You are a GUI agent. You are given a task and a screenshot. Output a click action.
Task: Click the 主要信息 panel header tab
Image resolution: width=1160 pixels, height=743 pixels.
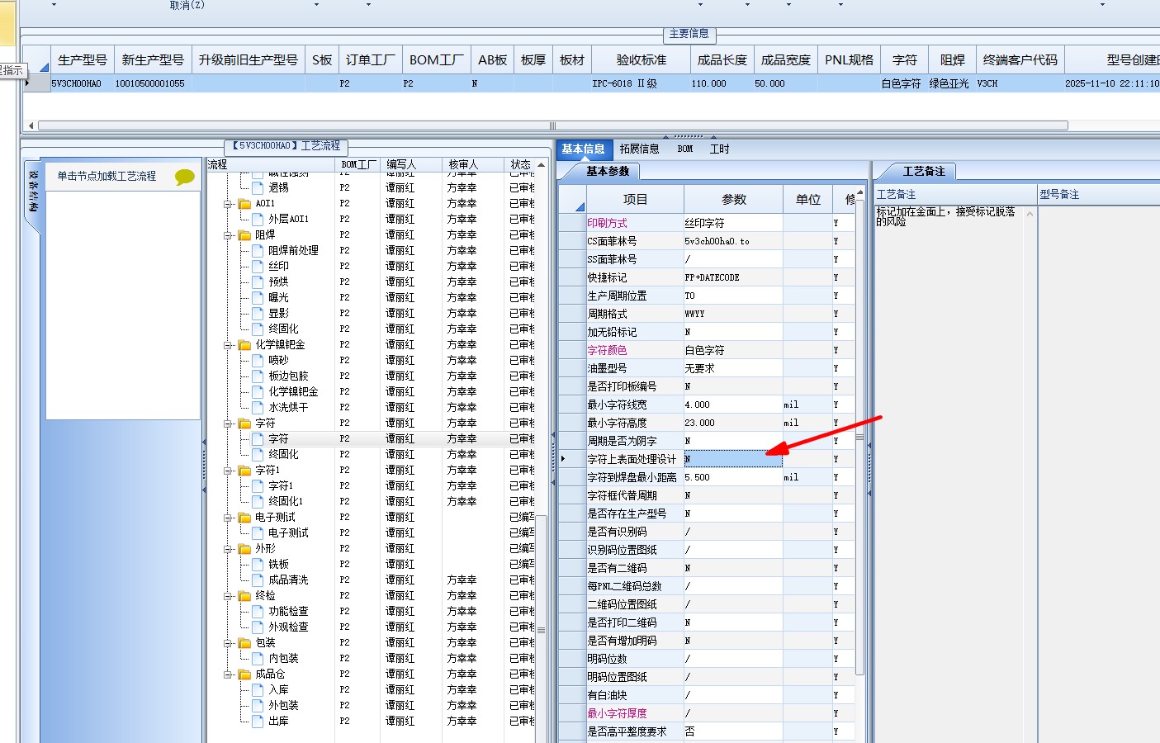[x=689, y=34]
